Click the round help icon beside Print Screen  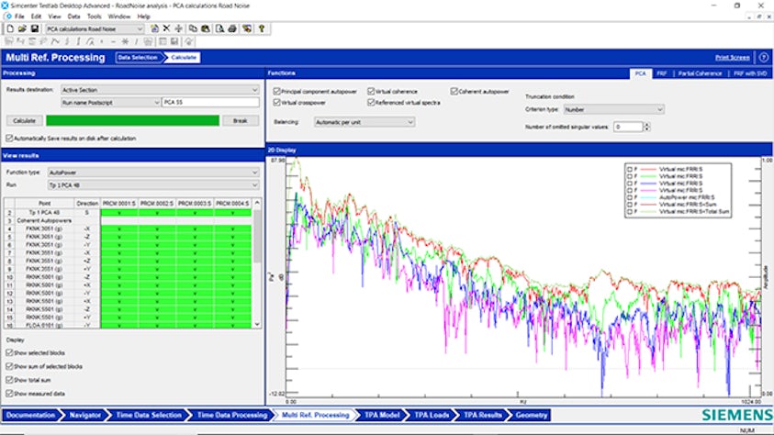764,58
